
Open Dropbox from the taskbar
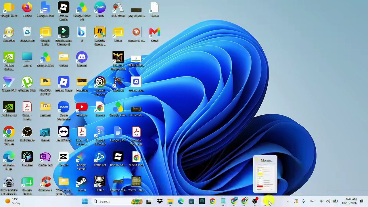[x=160, y=201]
